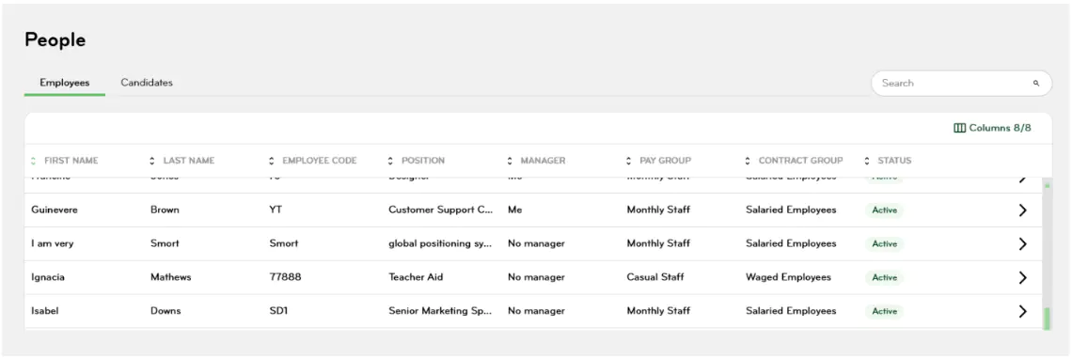Select the Guinevere first name cell
Viewport: 1072px width, 358px height.
click(x=55, y=210)
